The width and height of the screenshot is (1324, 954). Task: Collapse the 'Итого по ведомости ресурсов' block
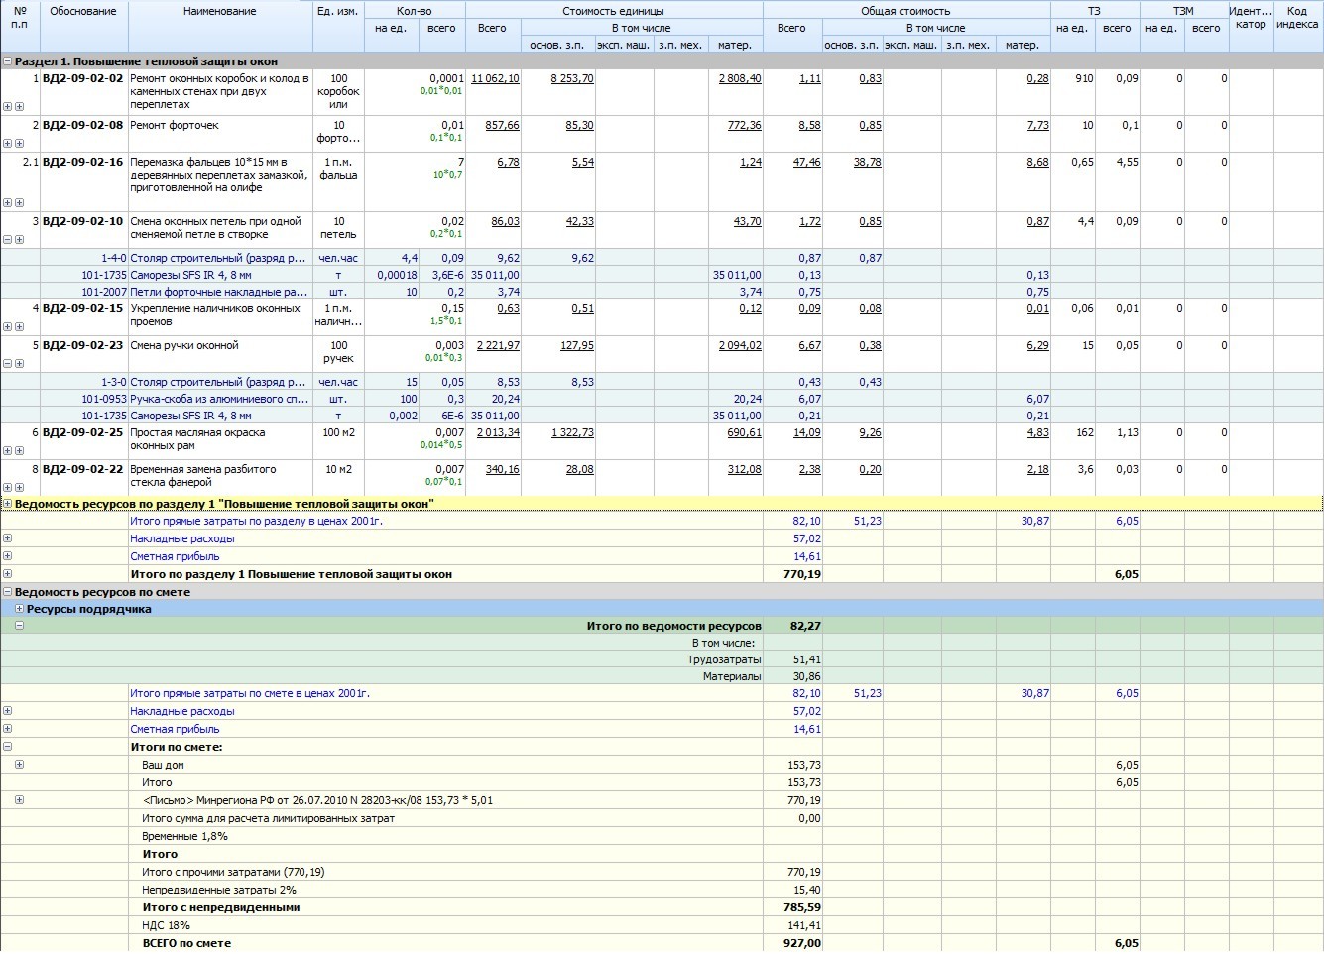19,626
